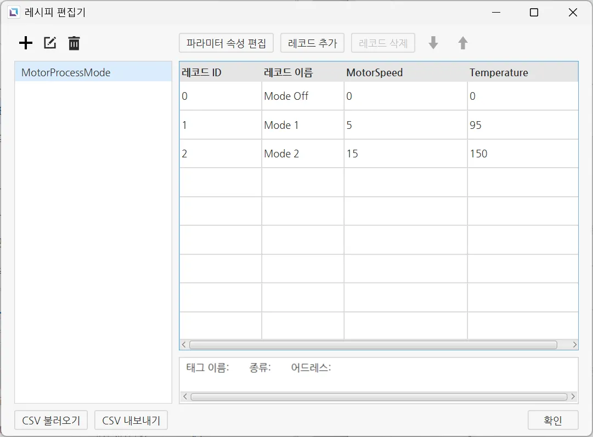
Task: Move record up with up arrow
Action: pyautogui.click(x=463, y=43)
